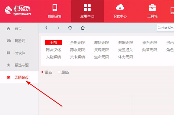Click the home icon beside 首页
Image resolution: width=174 pixels, height=115 pixels.
[x=8, y=29]
